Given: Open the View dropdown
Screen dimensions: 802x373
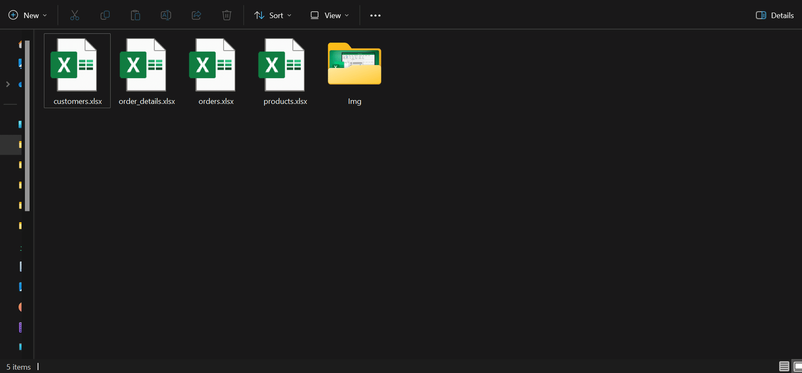Looking at the screenshot, I should click(x=330, y=15).
